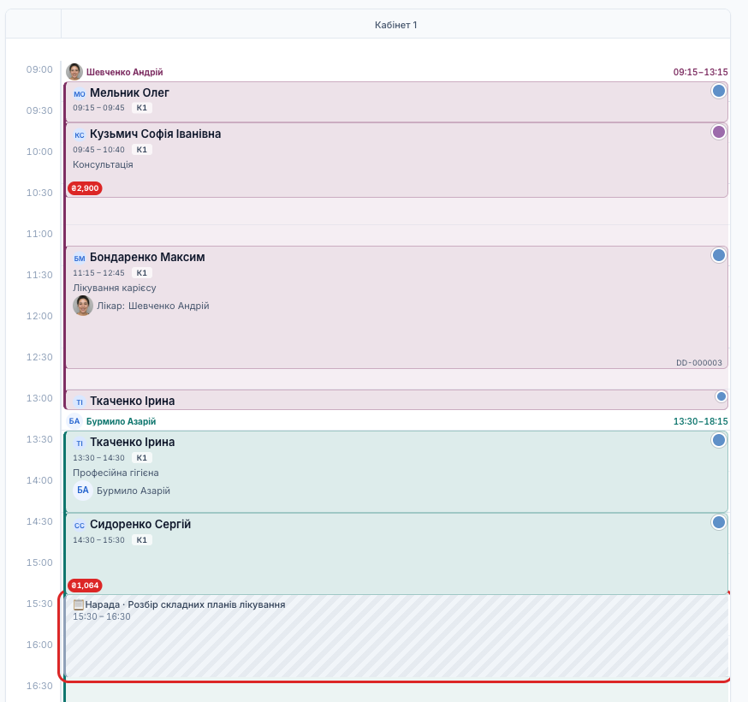748x702 pixels.
Task: Open the ₴1,064 payment badge
Action: point(85,585)
